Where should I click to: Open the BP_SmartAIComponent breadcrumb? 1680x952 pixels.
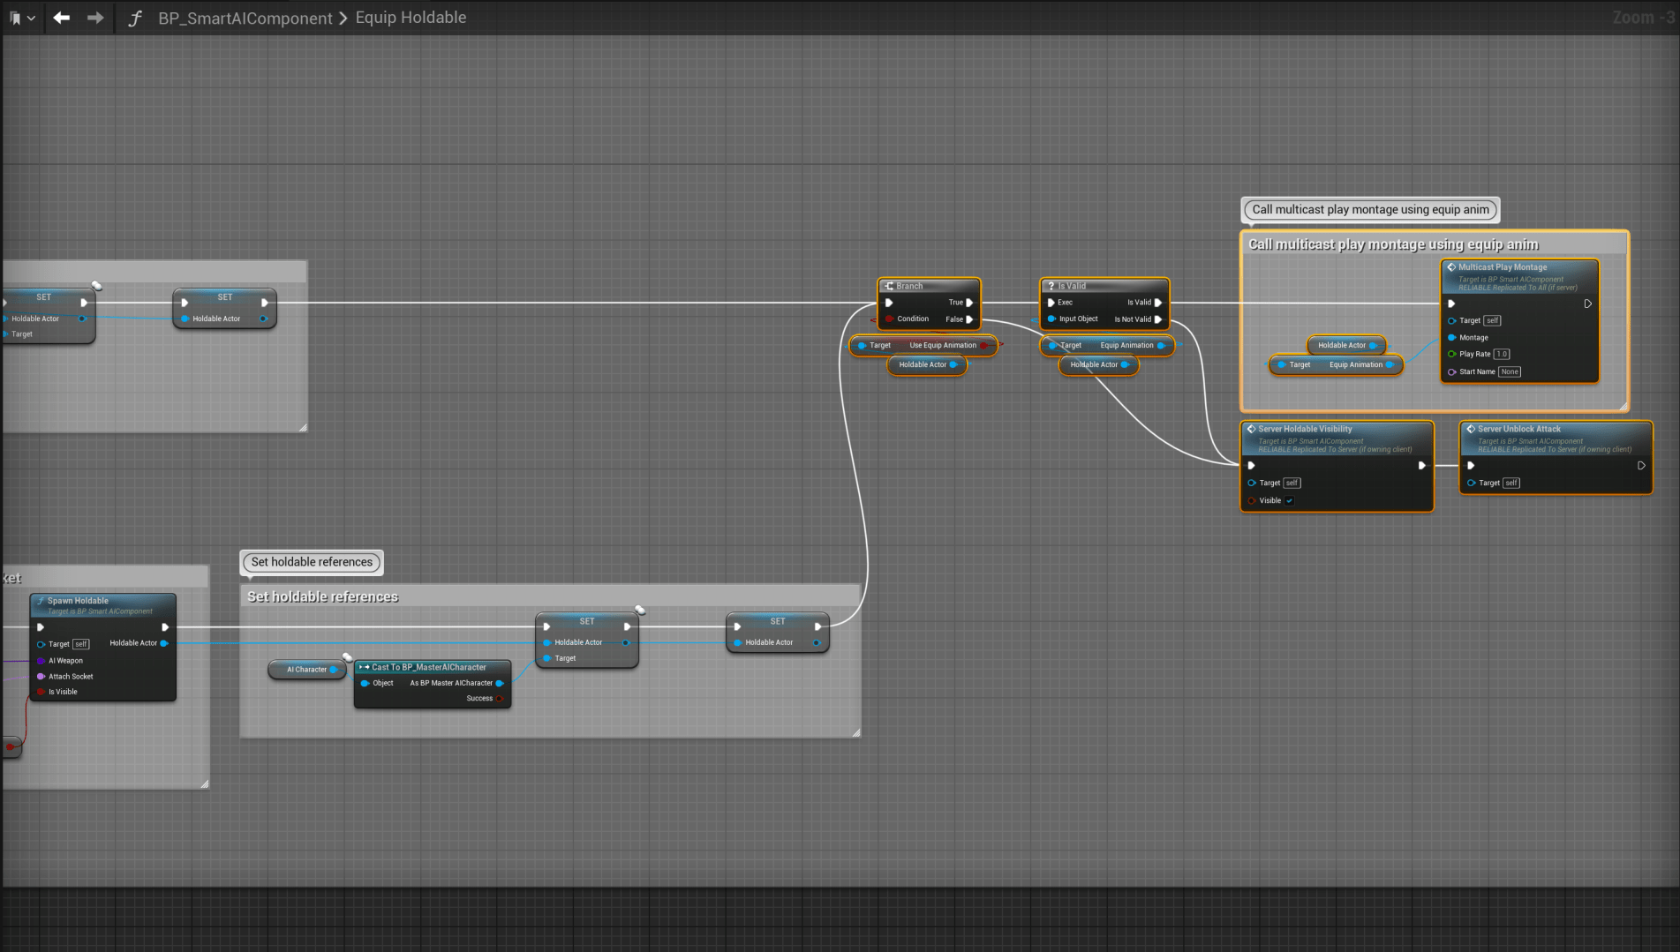pyautogui.click(x=245, y=18)
